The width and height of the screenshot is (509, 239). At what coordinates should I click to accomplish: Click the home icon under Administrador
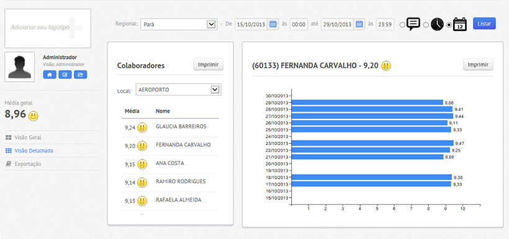(49, 75)
